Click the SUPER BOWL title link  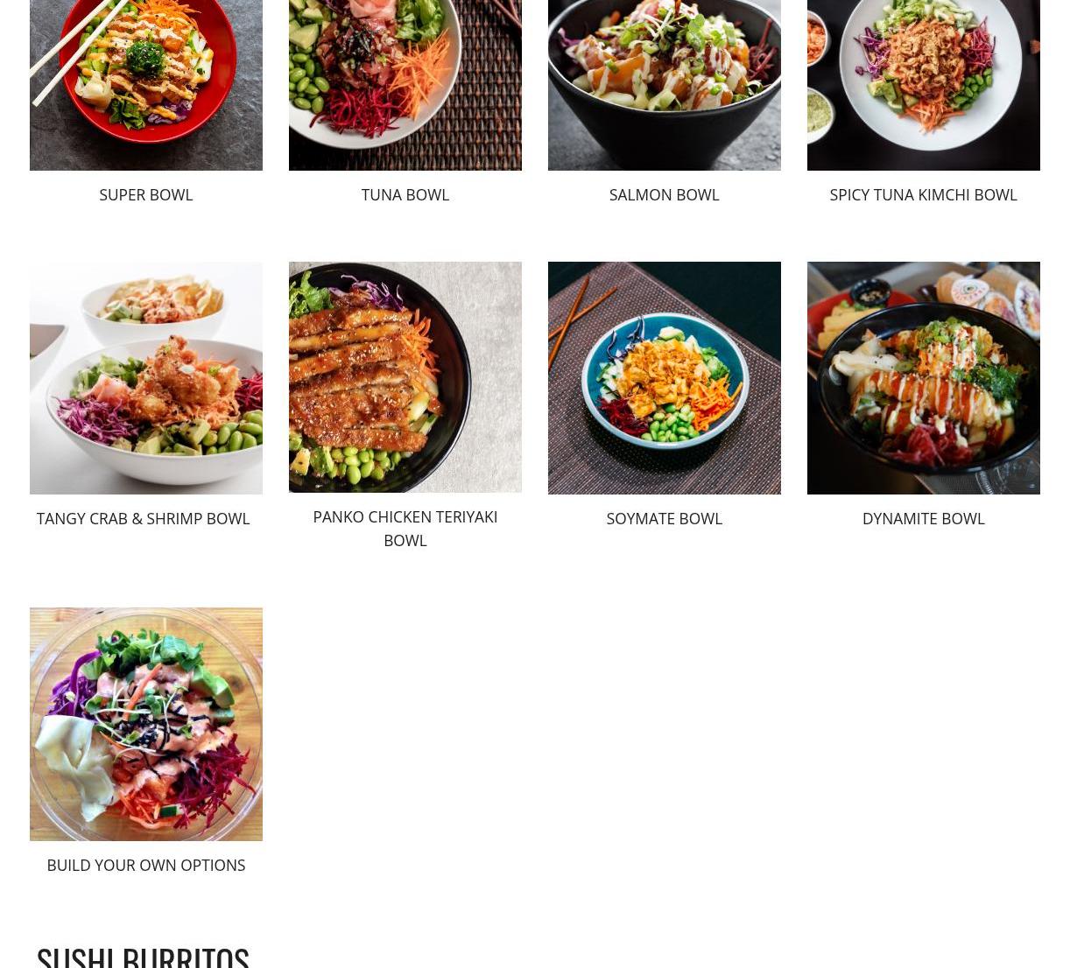[x=146, y=194]
